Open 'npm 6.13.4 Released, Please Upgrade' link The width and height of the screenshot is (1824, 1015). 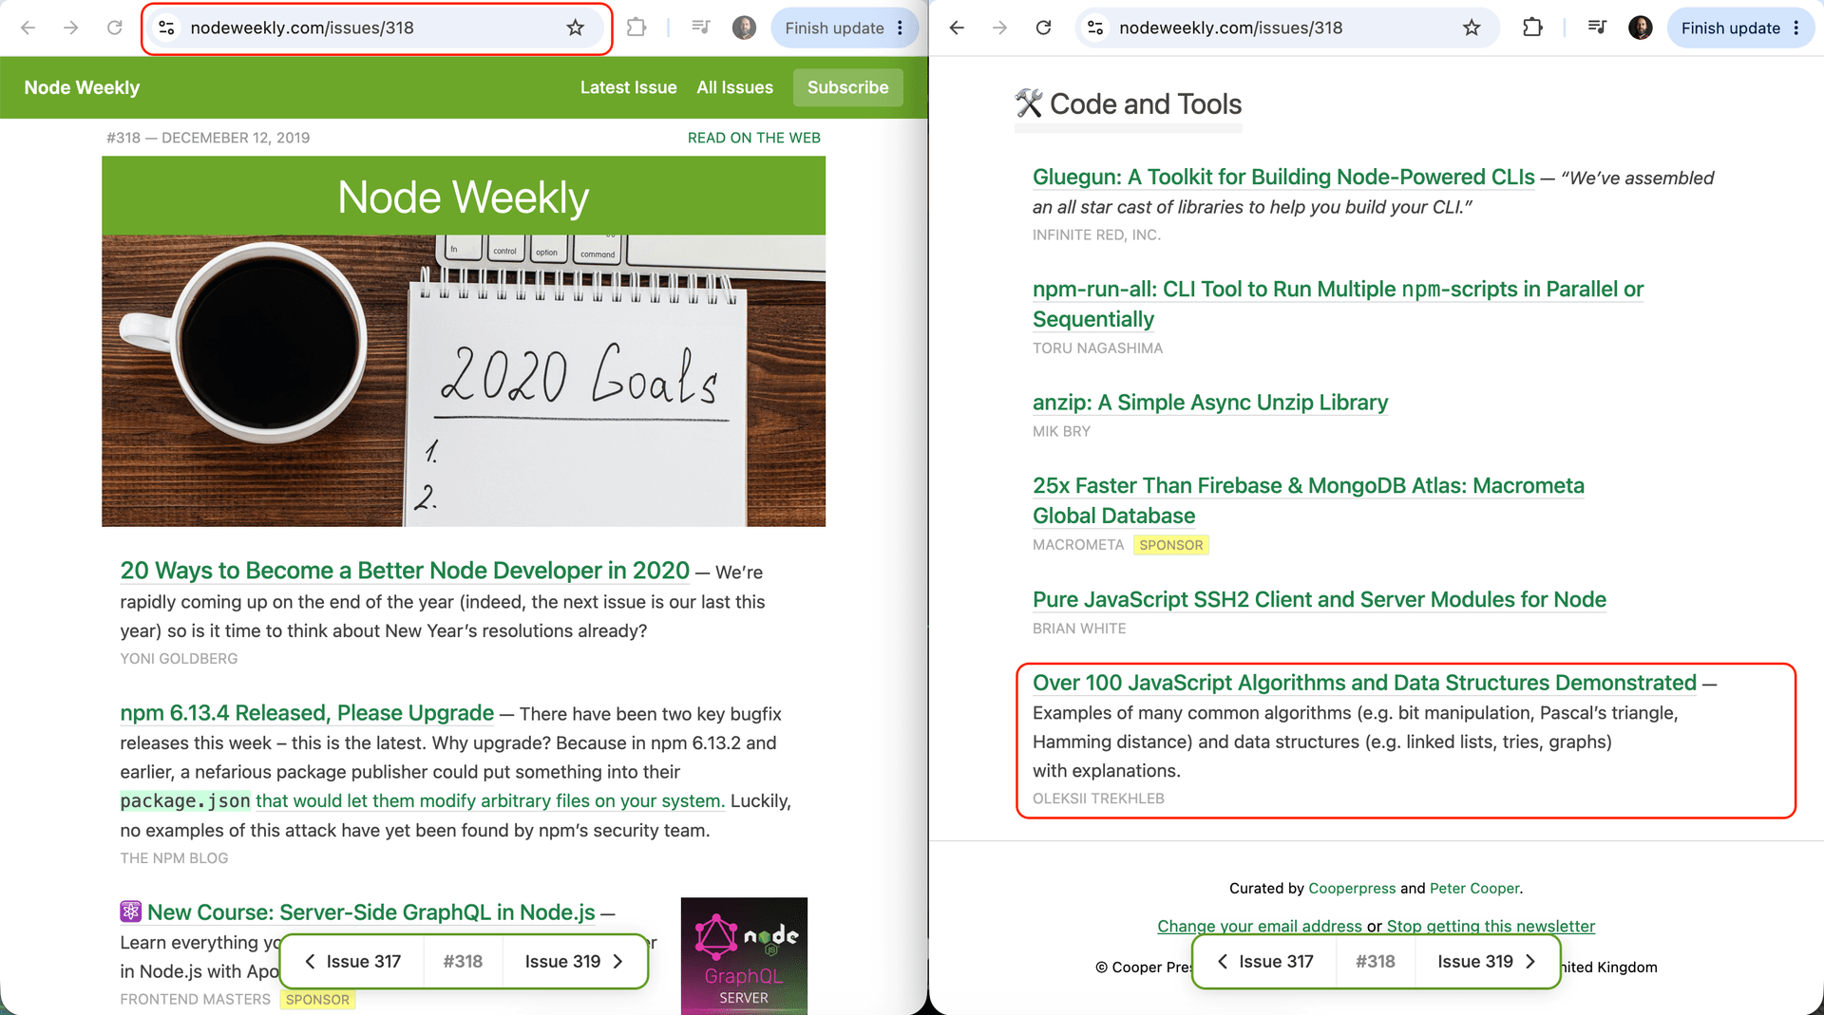click(307, 713)
